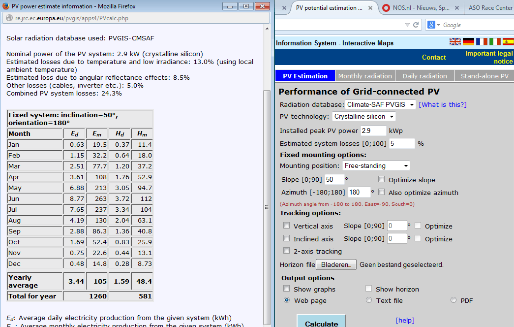Click the Firefox logo in the popup title bar
The image size is (514, 327).
[x=5, y=6]
